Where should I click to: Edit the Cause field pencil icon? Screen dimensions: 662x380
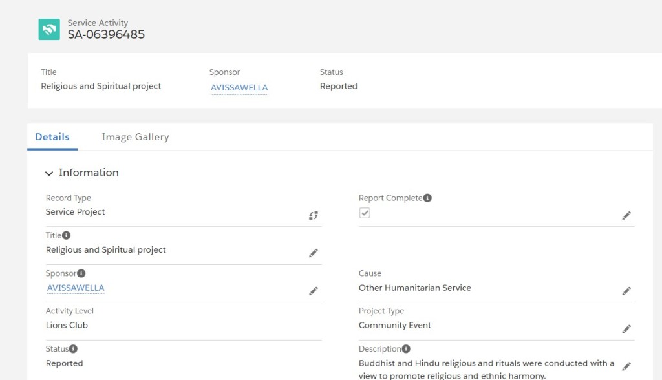[626, 291]
